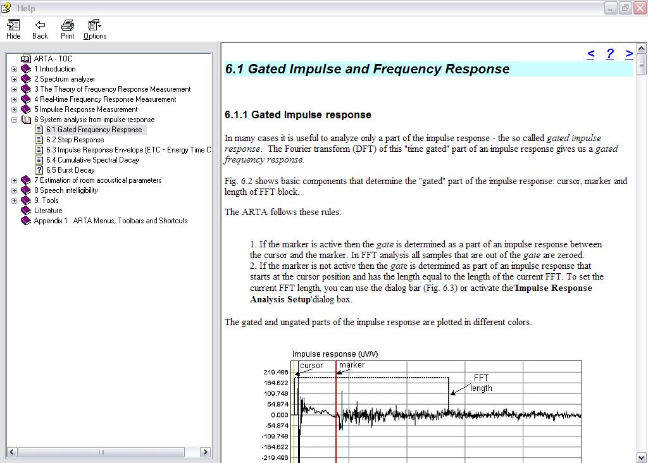Click the book icon beside 1 Introduction
Screen dimensions: 648x463
[26, 69]
